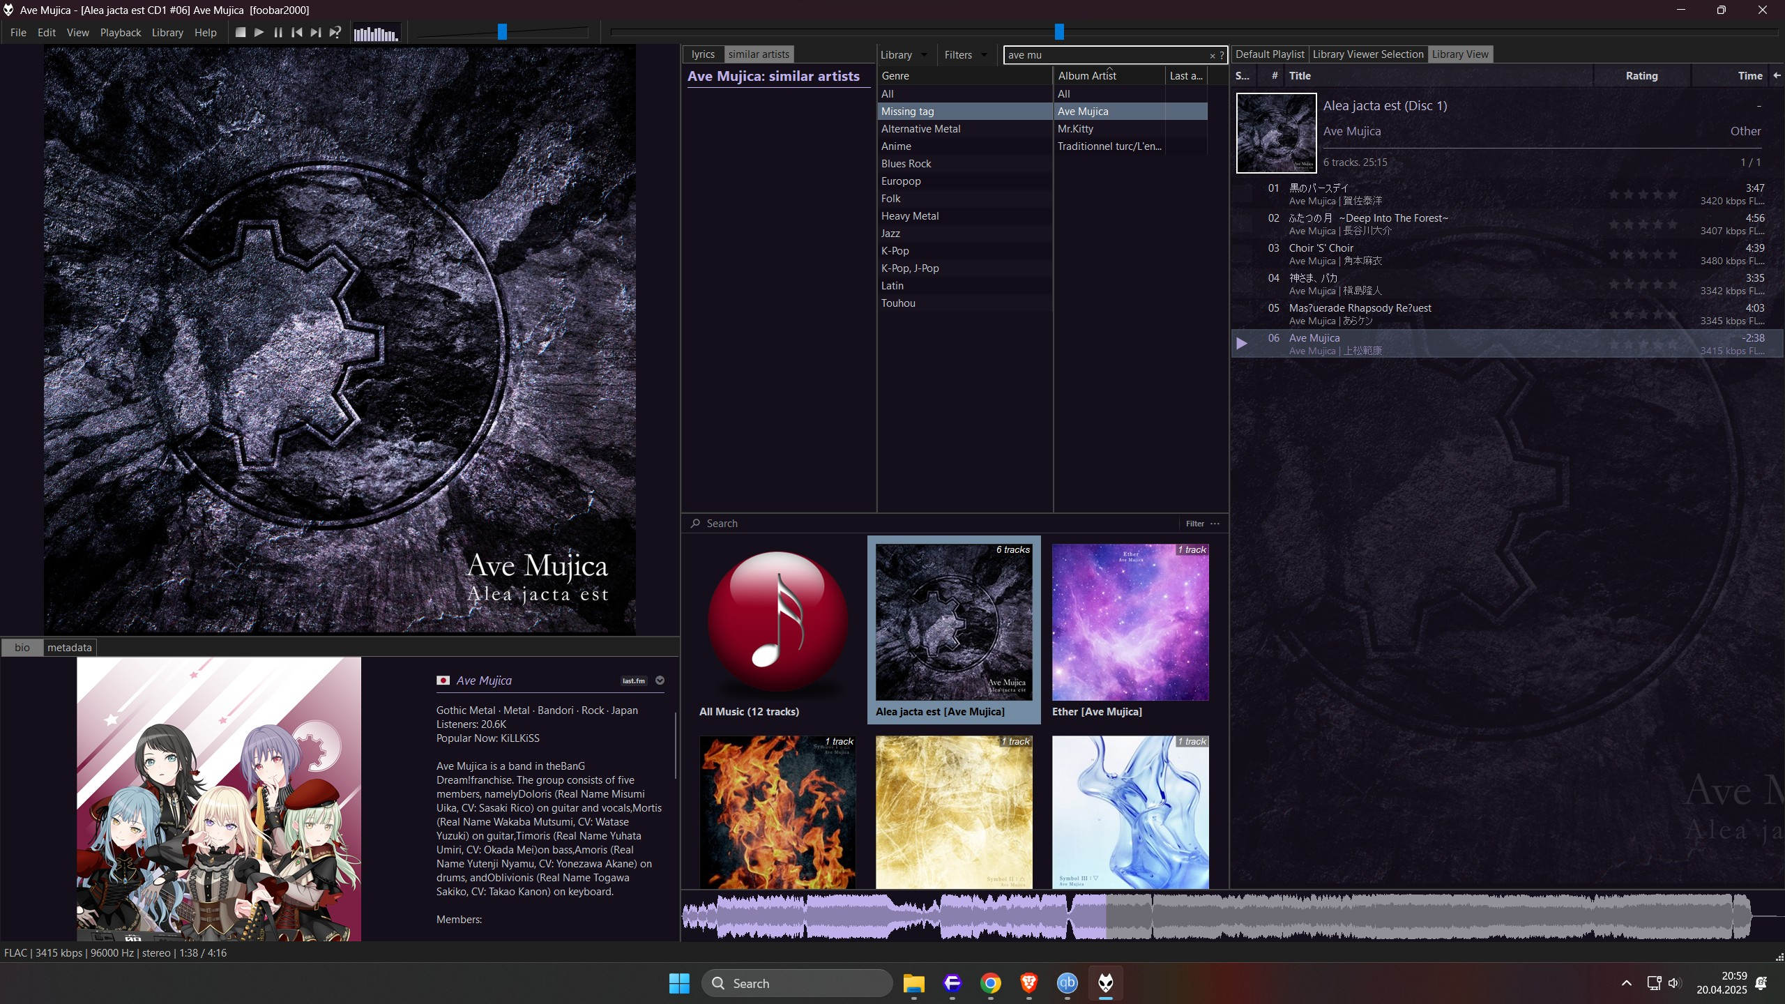This screenshot has height=1004, width=1785.
Task: Open File Explorer from the taskbar
Action: pyautogui.click(x=913, y=983)
